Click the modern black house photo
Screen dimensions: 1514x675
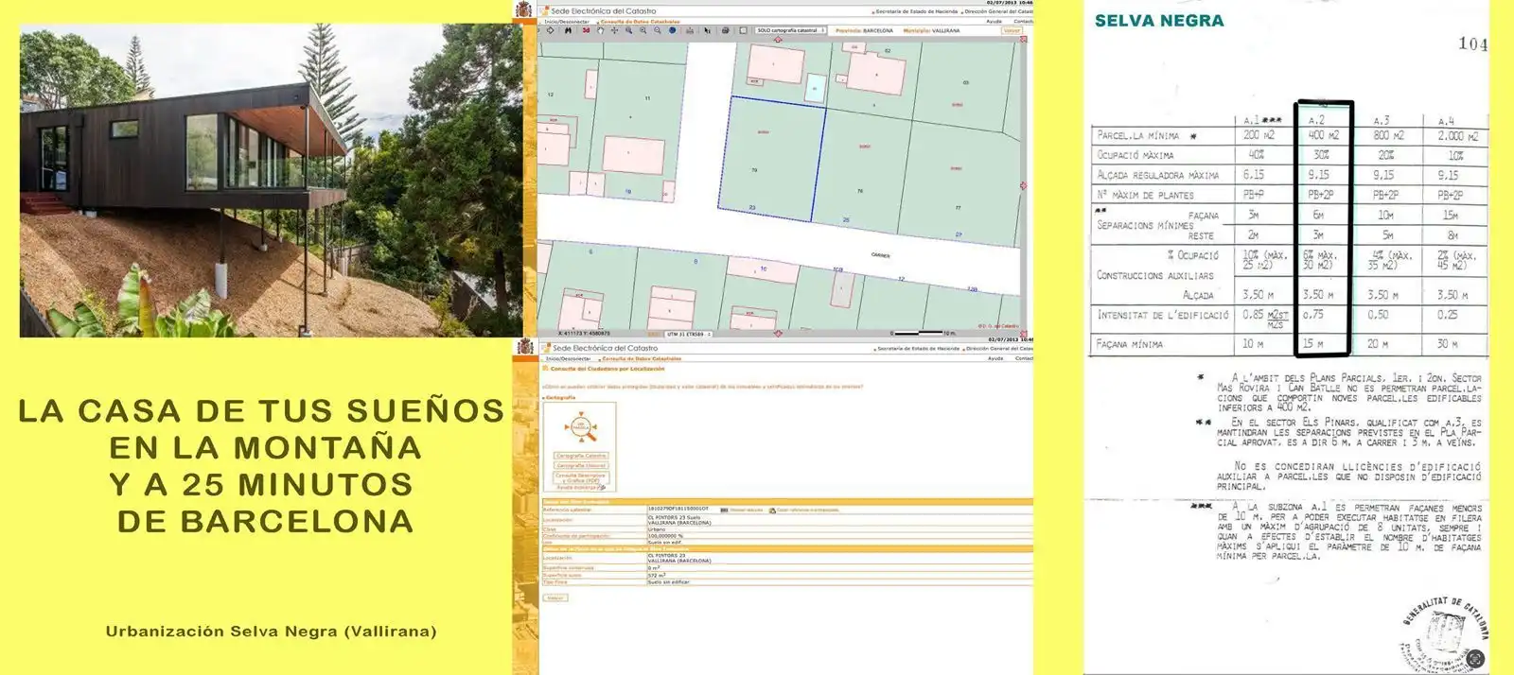click(271, 180)
